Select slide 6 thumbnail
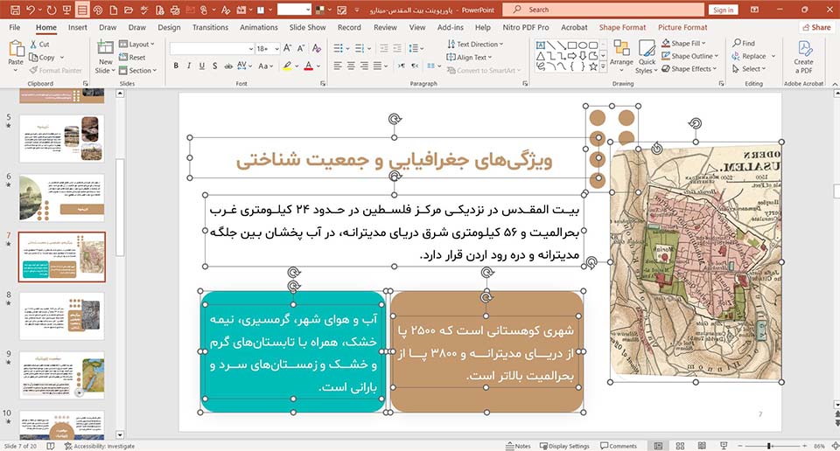The image size is (840, 451). [x=61, y=198]
